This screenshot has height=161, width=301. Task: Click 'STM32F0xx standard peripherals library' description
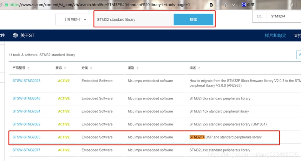(x=220, y=98)
